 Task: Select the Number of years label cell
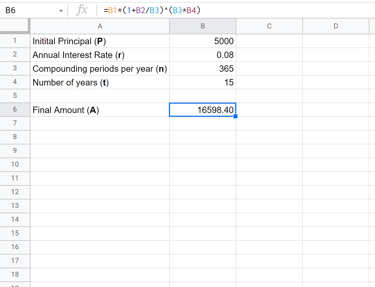pos(100,83)
